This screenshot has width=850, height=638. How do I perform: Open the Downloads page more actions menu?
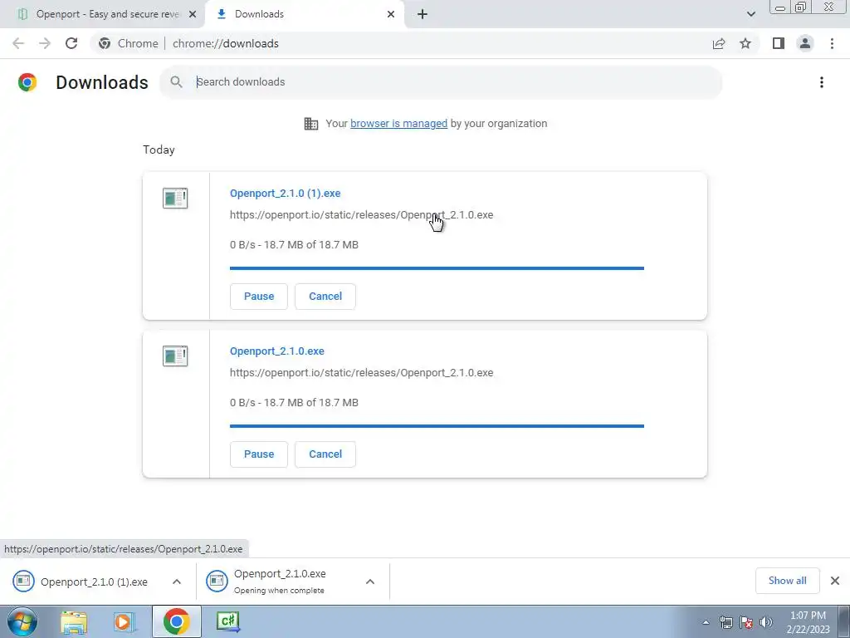tap(822, 82)
